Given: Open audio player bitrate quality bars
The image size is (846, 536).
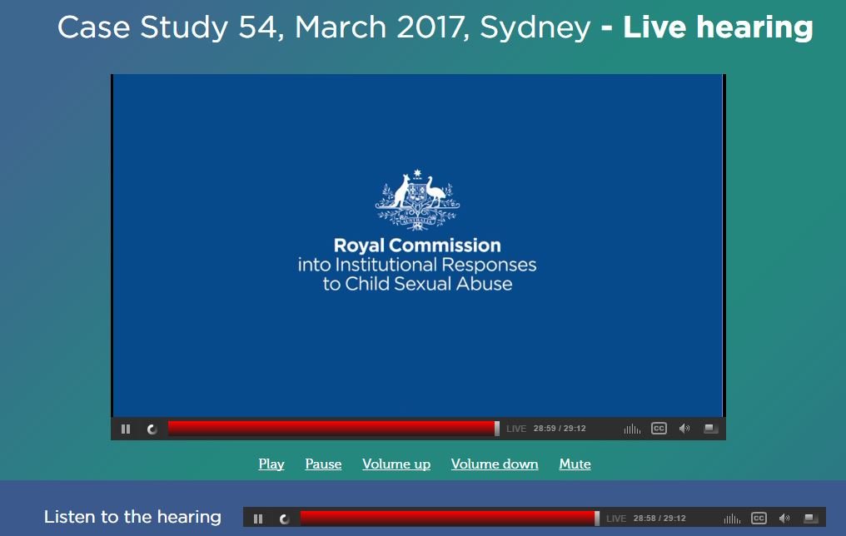Looking at the screenshot, I should click(732, 519).
